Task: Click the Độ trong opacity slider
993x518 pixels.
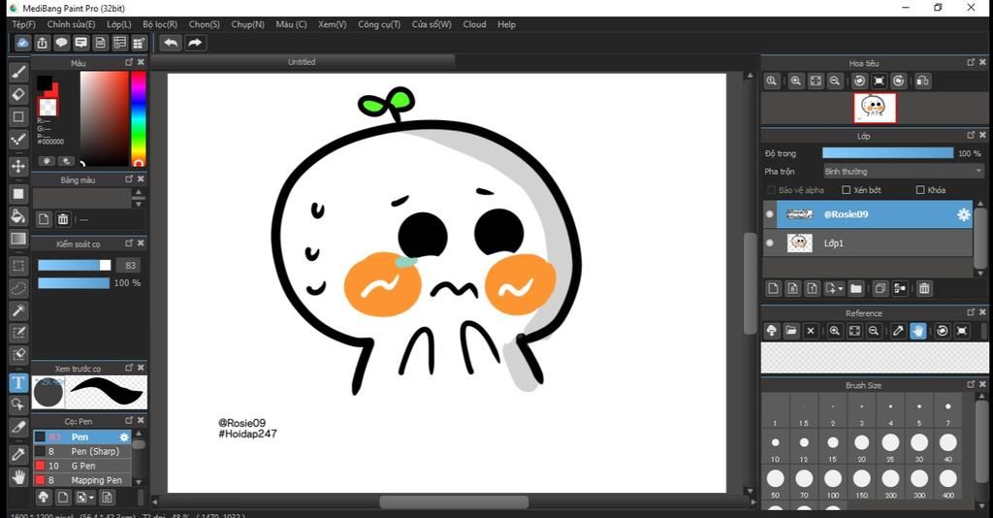Action: coord(888,153)
